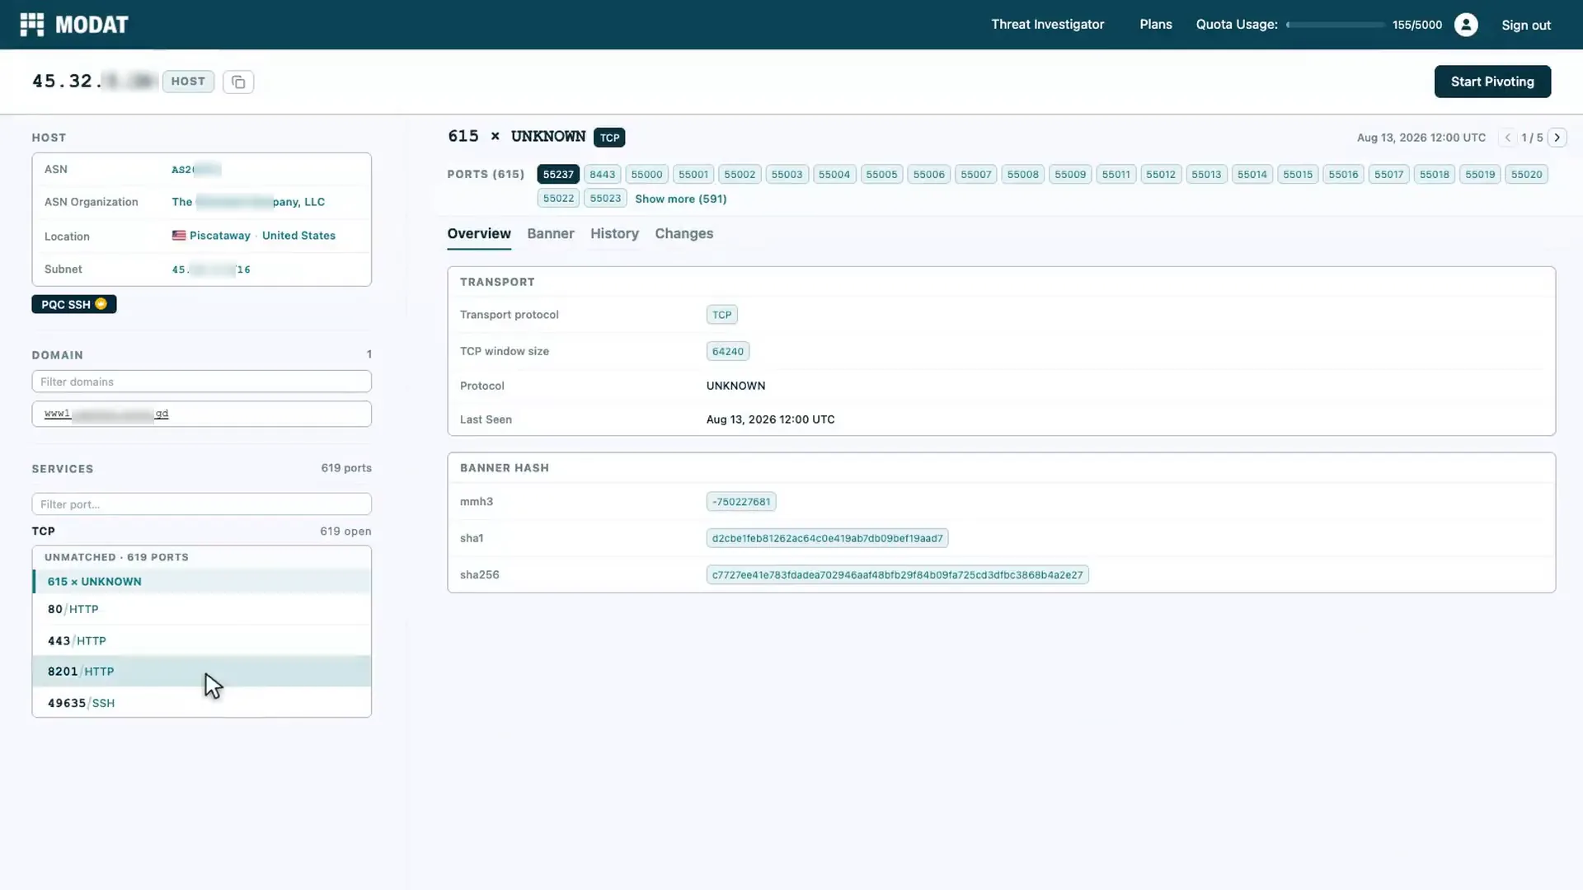Select port 55237 chip
Screen dimensions: 1583x890
tap(558, 174)
